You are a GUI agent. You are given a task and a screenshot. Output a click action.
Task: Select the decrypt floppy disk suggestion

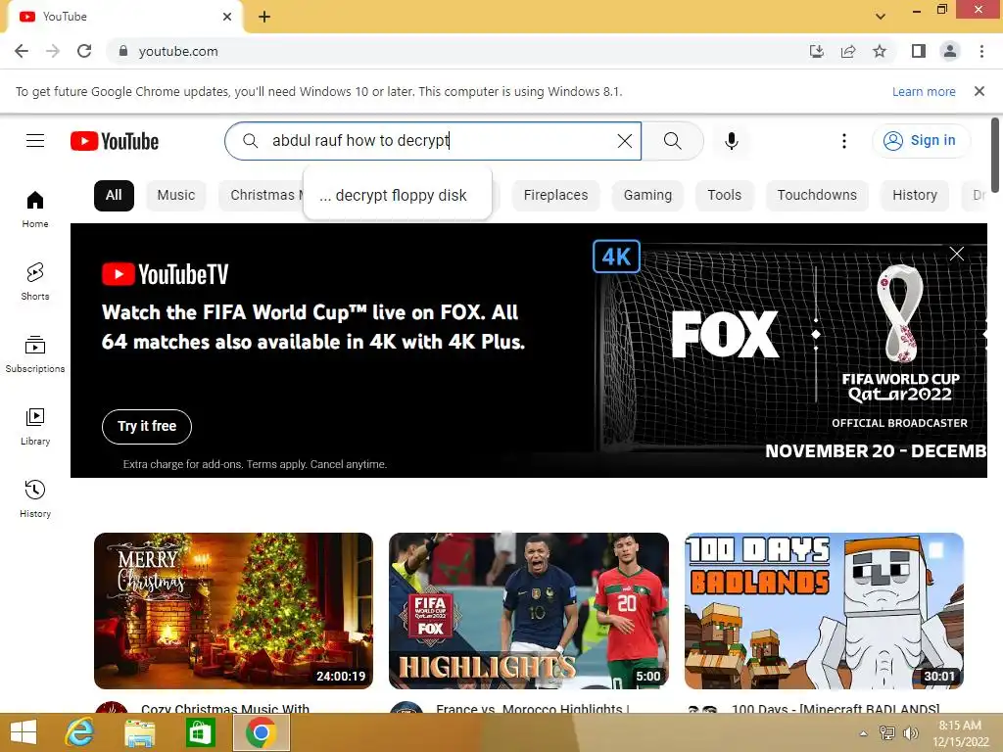[x=398, y=196]
